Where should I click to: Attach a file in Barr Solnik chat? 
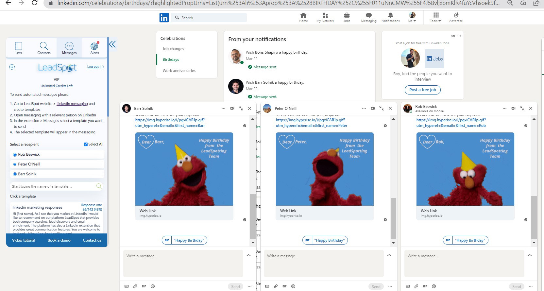[x=135, y=286]
